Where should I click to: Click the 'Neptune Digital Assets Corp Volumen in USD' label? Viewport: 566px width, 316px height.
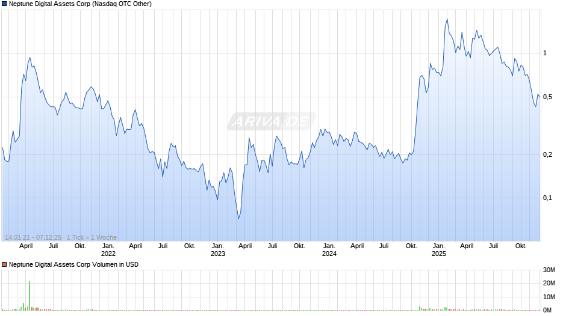coord(73,264)
